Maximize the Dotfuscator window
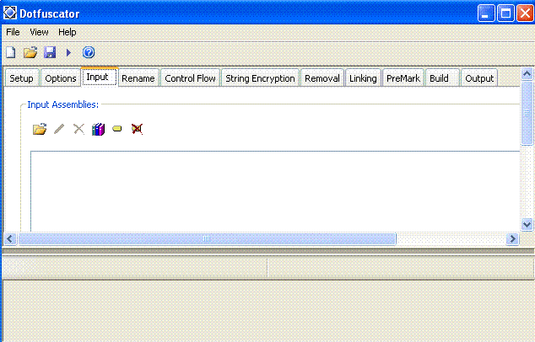The width and height of the screenshot is (535, 342). [x=505, y=13]
